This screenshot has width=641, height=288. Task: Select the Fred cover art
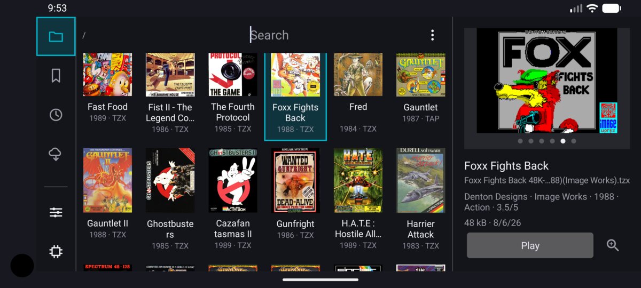pyautogui.click(x=358, y=74)
